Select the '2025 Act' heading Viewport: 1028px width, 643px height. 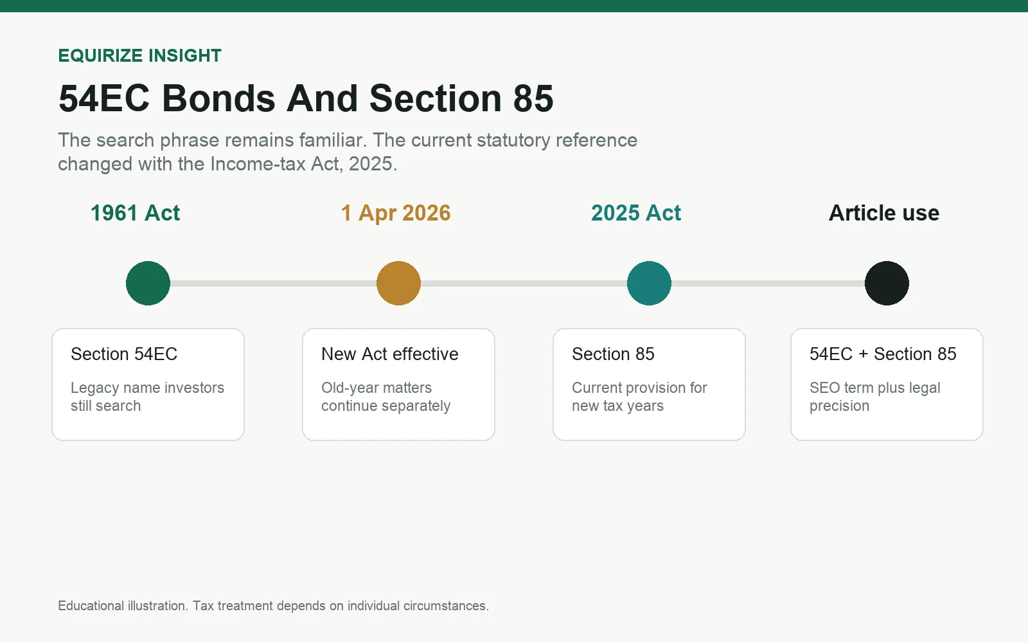tap(636, 213)
